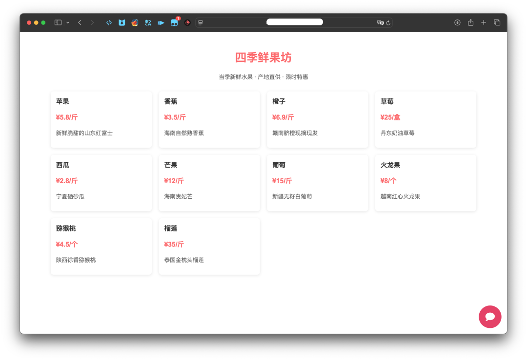Open the chat bubble in the corner

tap(490, 317)
